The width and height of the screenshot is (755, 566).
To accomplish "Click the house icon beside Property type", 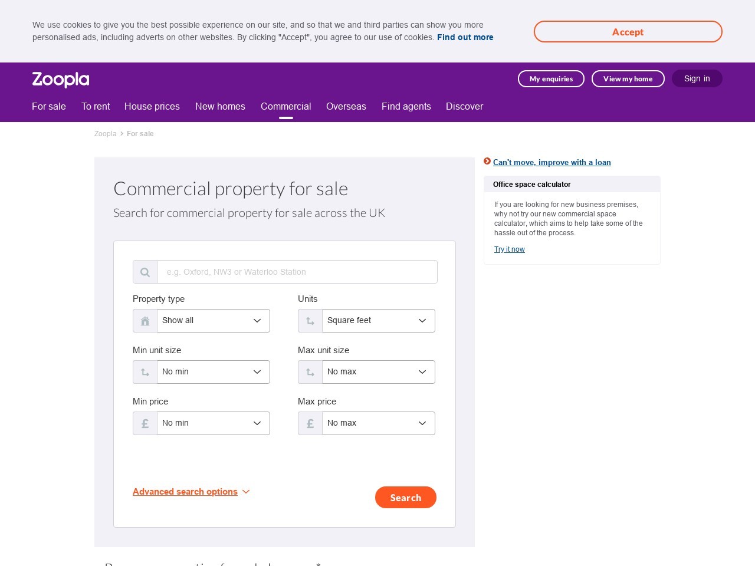I will pyautogui.click(x=145, y=320).
